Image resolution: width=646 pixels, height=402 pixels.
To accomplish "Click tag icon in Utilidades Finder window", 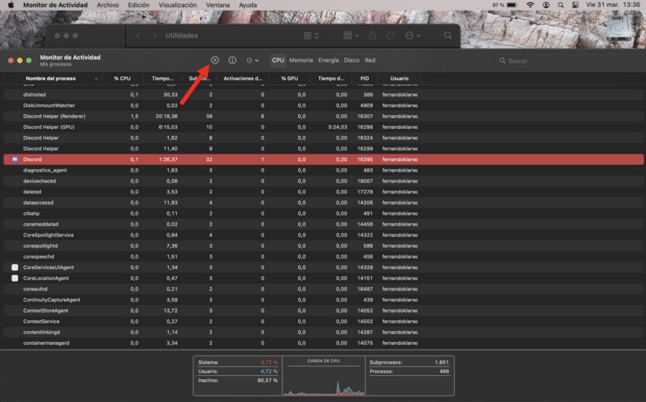I will (x=390, y=35).
